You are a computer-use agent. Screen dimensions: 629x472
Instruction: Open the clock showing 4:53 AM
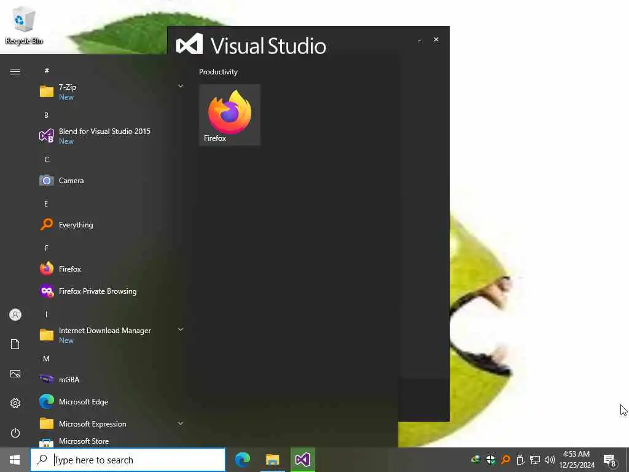(x=576, y=460)
